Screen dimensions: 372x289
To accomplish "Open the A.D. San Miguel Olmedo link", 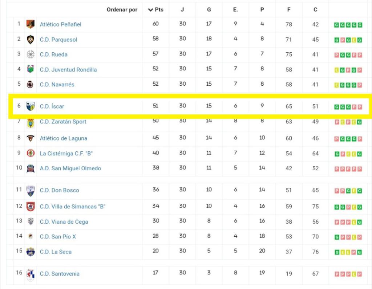I will pyautogui.click(x=70, y=168).
